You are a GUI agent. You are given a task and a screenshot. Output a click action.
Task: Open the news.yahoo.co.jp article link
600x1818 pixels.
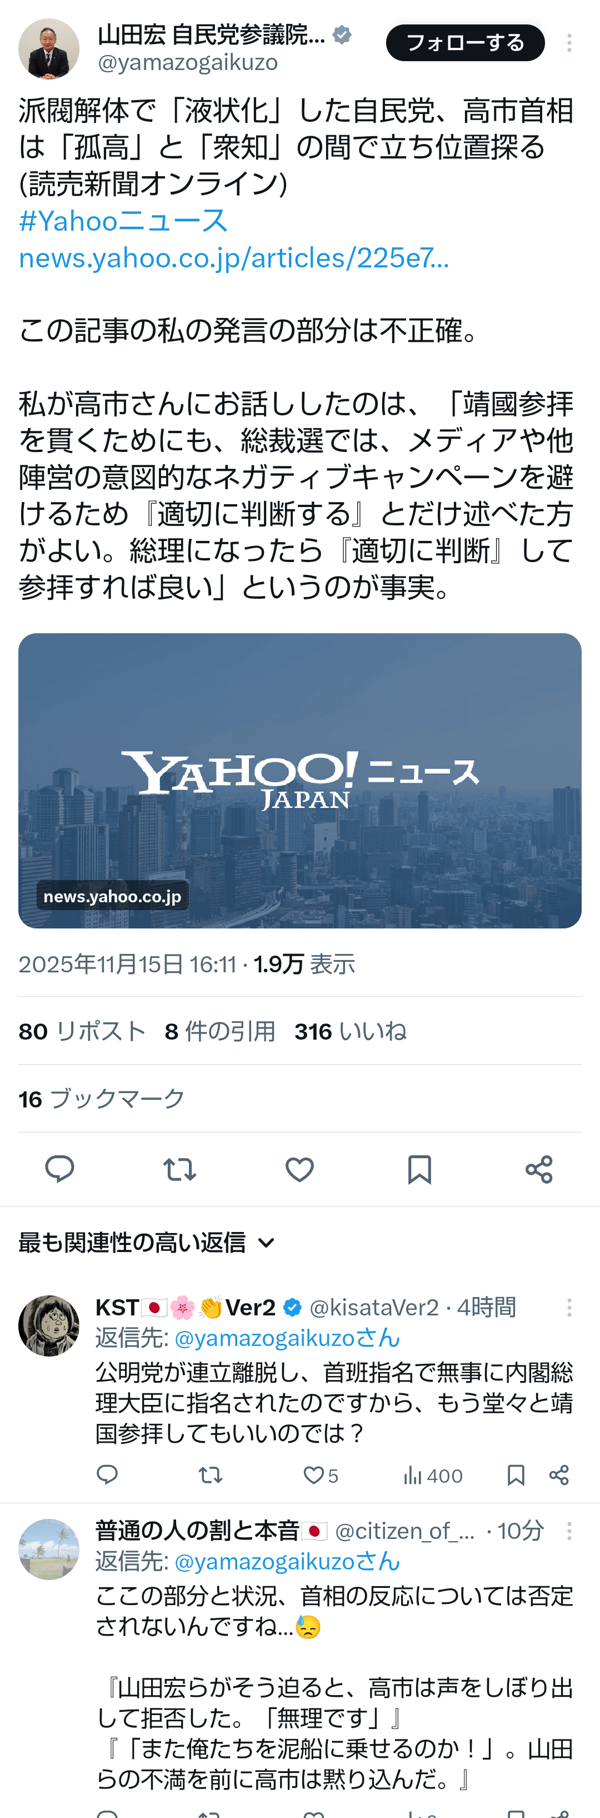point(233,257)
